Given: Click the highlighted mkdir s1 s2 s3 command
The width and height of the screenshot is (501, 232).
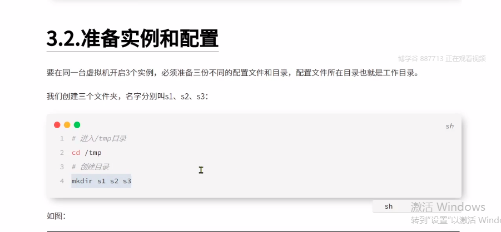Looking at the screenshot, I should pyautogui.click(x=101, y=181).
